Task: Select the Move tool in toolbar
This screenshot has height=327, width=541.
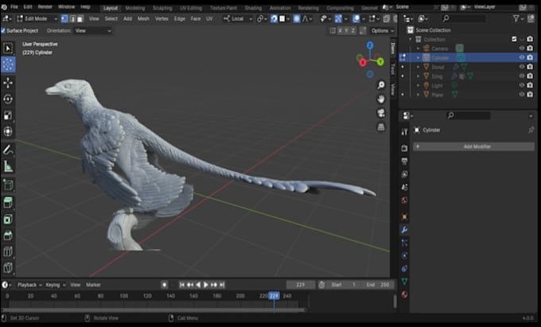Action: pyautogui.click(x=8, y=83)
